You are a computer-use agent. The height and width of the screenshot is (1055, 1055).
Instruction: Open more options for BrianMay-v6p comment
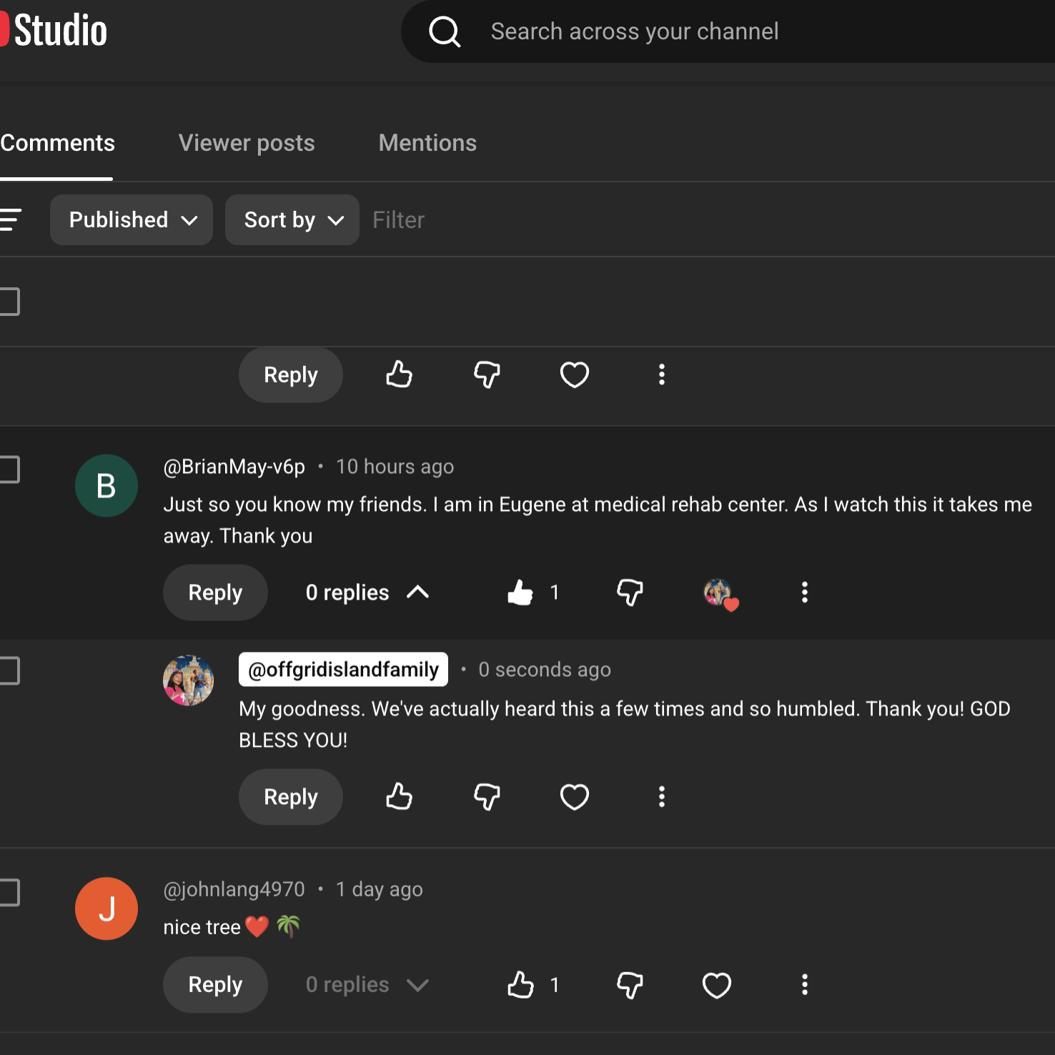pyautogui.click(x=804, y=592)
